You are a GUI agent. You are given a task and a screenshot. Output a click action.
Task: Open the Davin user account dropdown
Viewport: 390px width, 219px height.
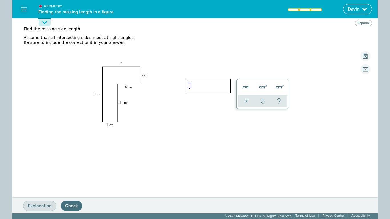357,9
